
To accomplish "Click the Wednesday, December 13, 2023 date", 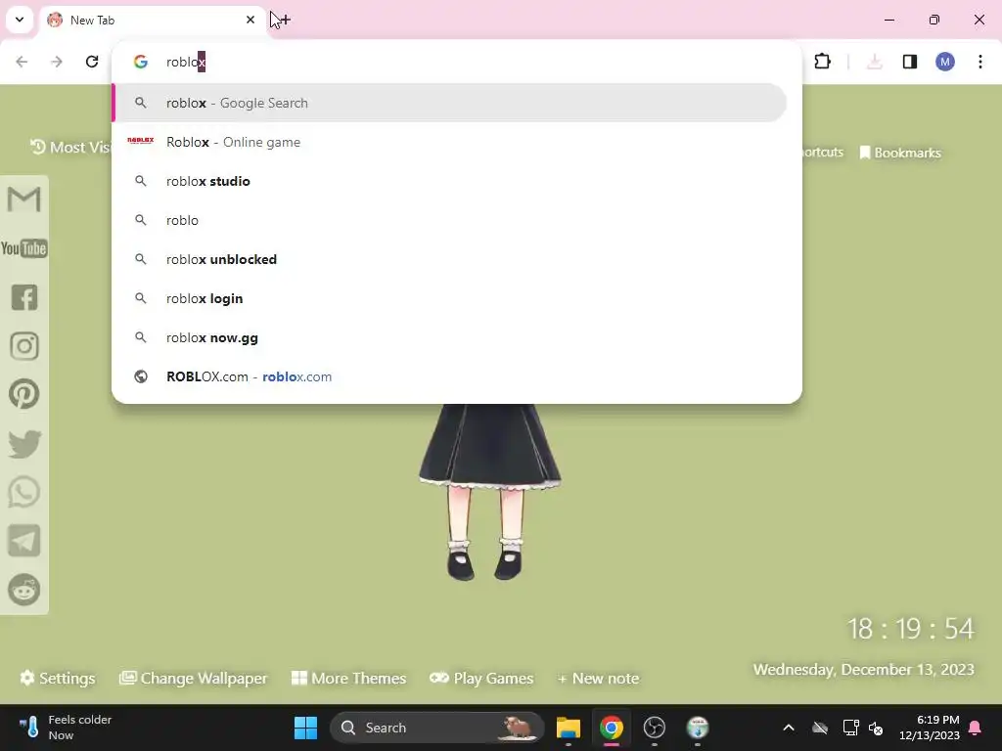I will [864, 669].
